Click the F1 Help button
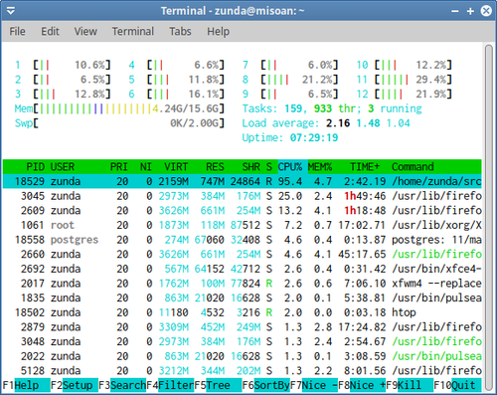The width and height of the screenshot is (497, 395). 26,385
